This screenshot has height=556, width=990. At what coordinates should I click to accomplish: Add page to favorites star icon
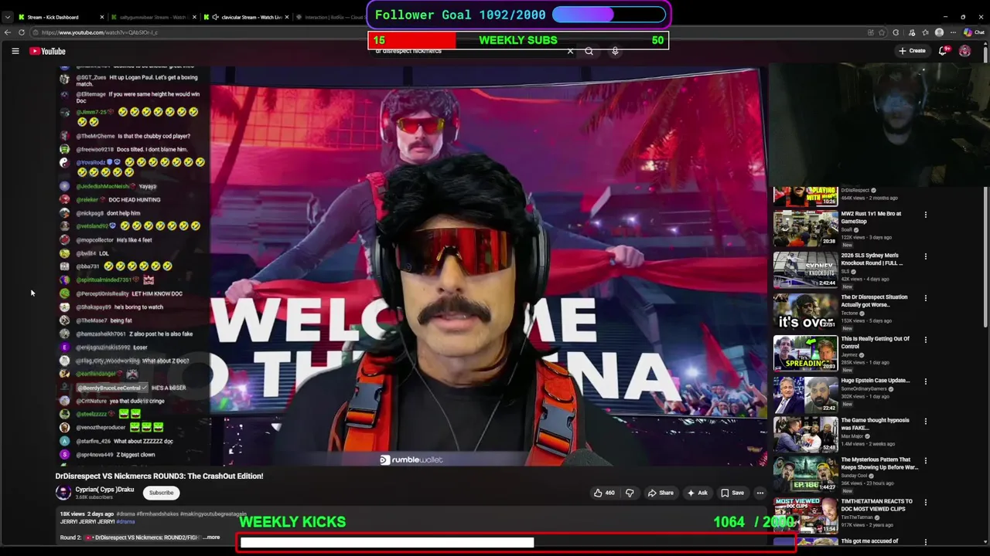[882, 32]
